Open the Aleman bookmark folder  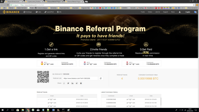click(10, 8)
